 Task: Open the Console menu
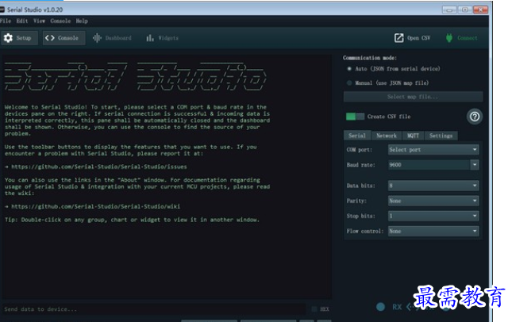coord(60,21)
